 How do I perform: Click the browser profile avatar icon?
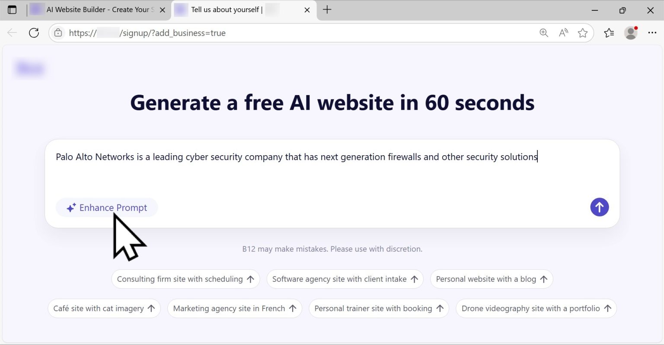click(x=630, y=32)
